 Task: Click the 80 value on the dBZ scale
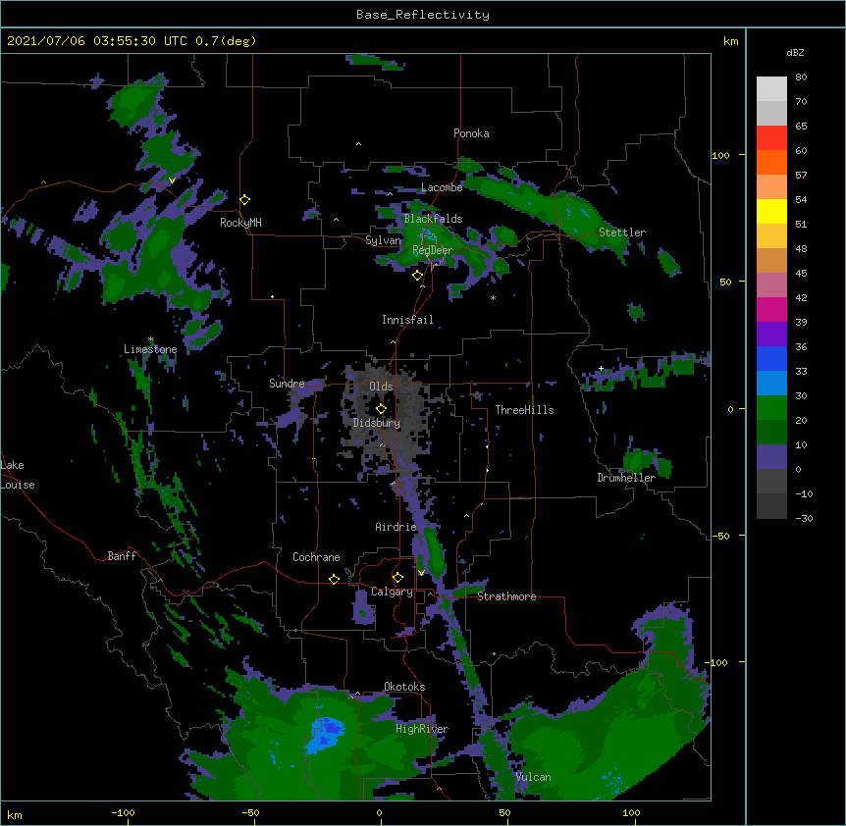point(801,77)
